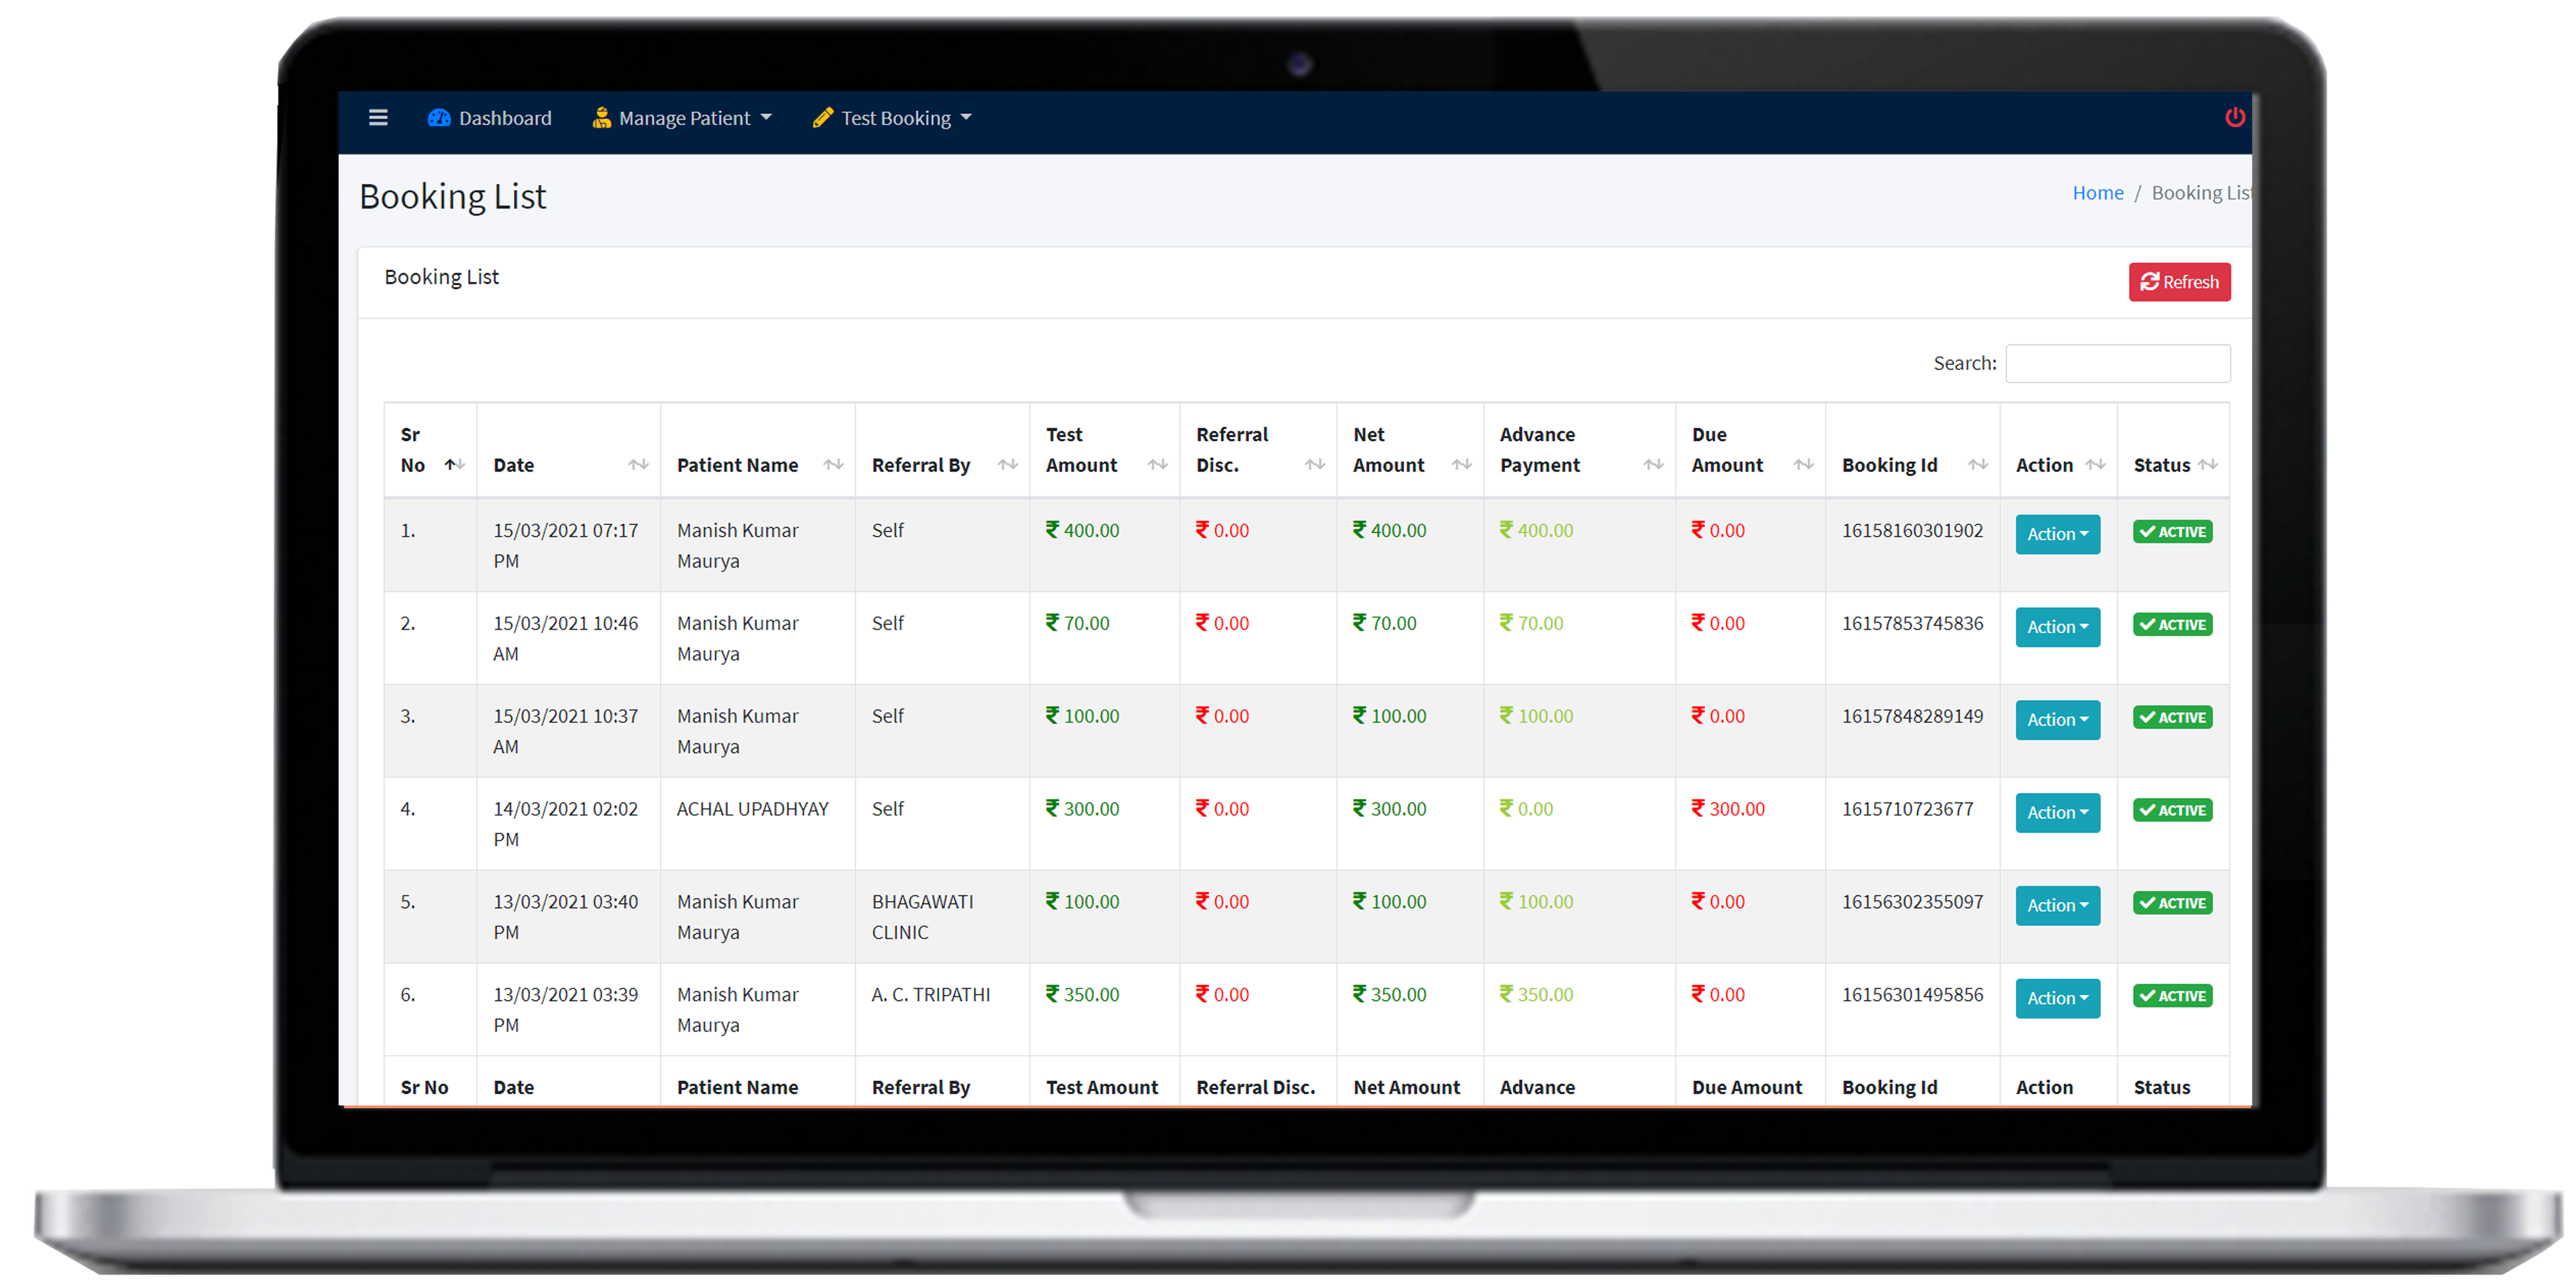Screen dimensions: 2576x1283
Task: Sort by Date column arrows icon
Action: pyautogui.click(x=638, y=464)
